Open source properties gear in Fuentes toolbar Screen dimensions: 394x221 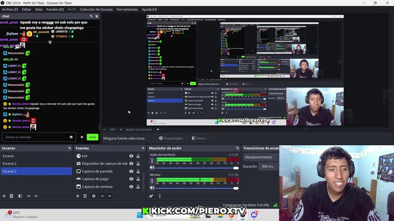coord(94,196)
